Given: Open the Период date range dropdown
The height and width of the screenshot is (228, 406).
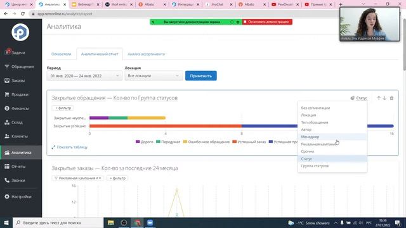Looking at the screenshot, I should tap(84, 76).
